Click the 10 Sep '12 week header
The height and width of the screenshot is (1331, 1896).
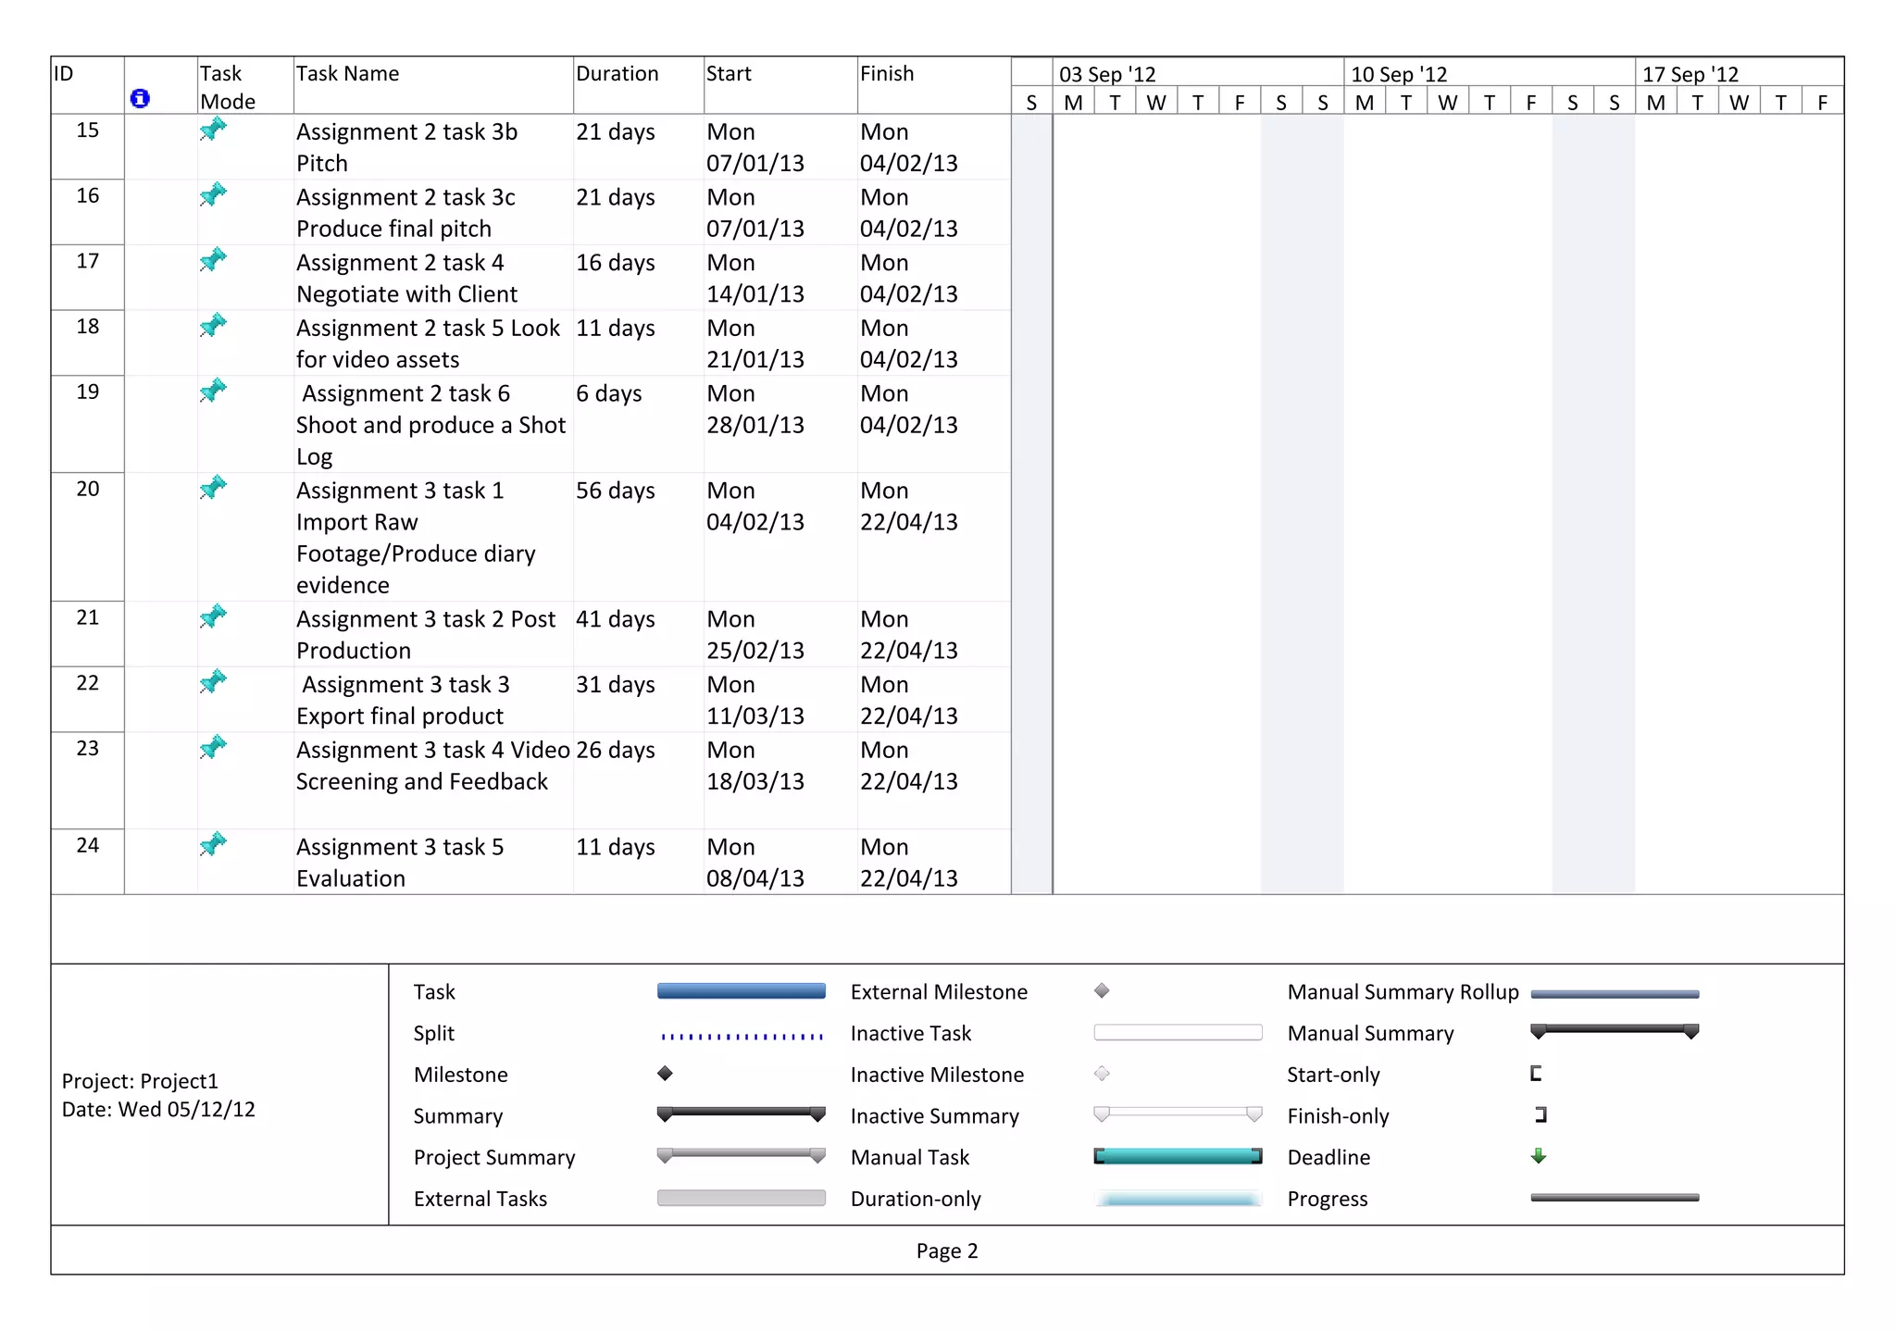1398,74
